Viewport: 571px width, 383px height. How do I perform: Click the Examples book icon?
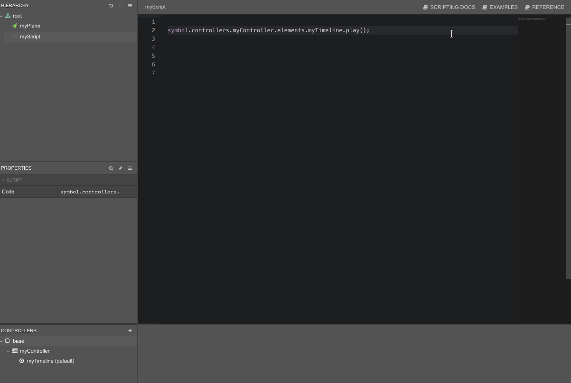pyautogui.click(x=485, y=7)
